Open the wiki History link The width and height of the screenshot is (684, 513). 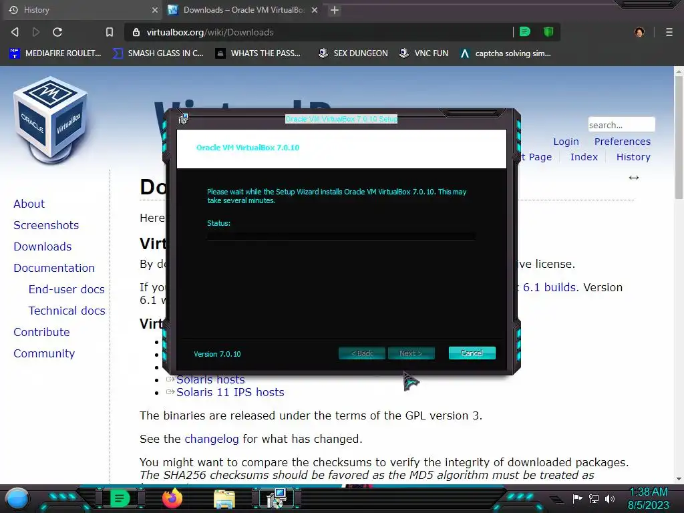[x=633, y=157]
